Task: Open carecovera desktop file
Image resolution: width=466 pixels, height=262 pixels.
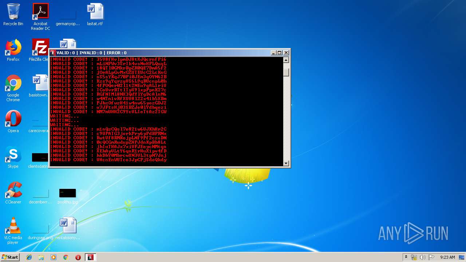Action: [39, 124]
